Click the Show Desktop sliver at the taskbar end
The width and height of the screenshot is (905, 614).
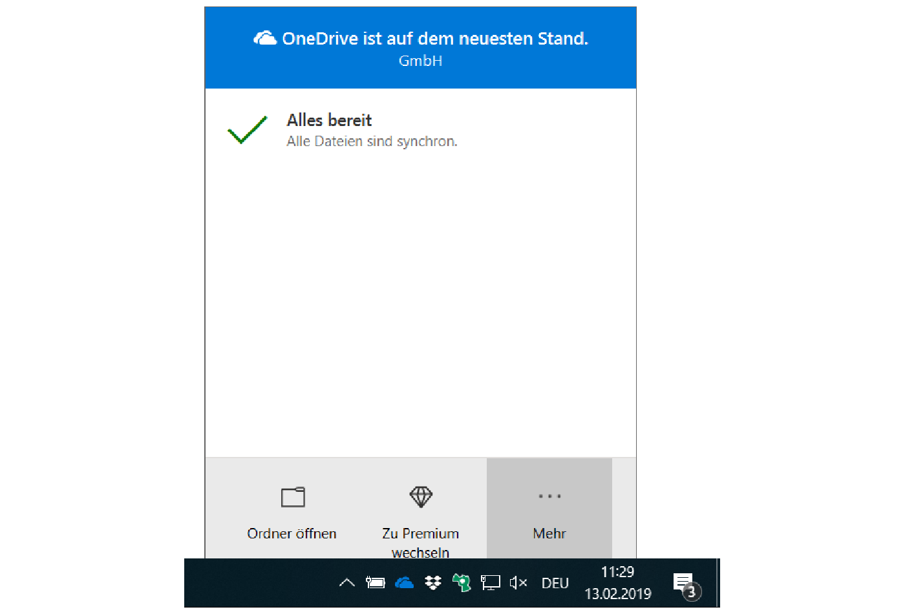718,583
